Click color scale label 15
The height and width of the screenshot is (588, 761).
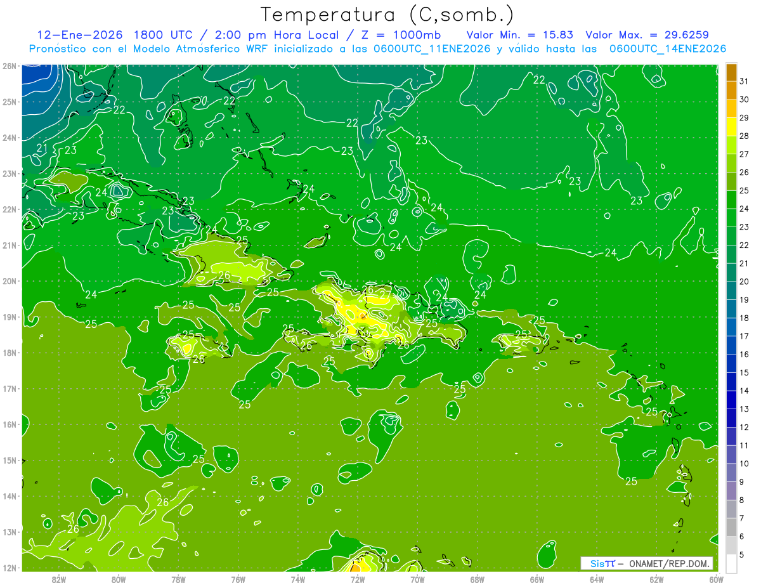point(744,373)
